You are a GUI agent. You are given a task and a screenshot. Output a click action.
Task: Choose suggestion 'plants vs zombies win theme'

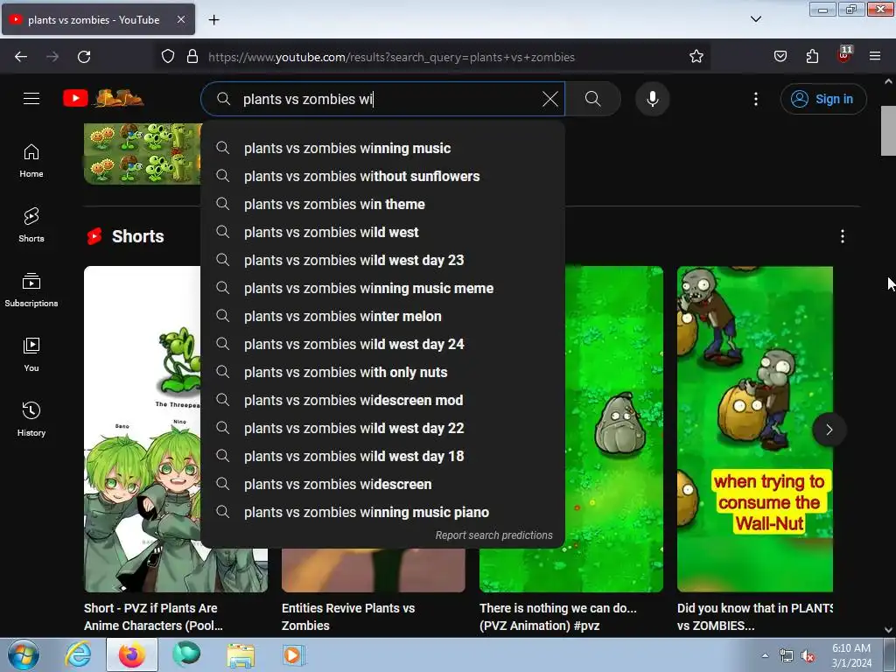(383, 204)
